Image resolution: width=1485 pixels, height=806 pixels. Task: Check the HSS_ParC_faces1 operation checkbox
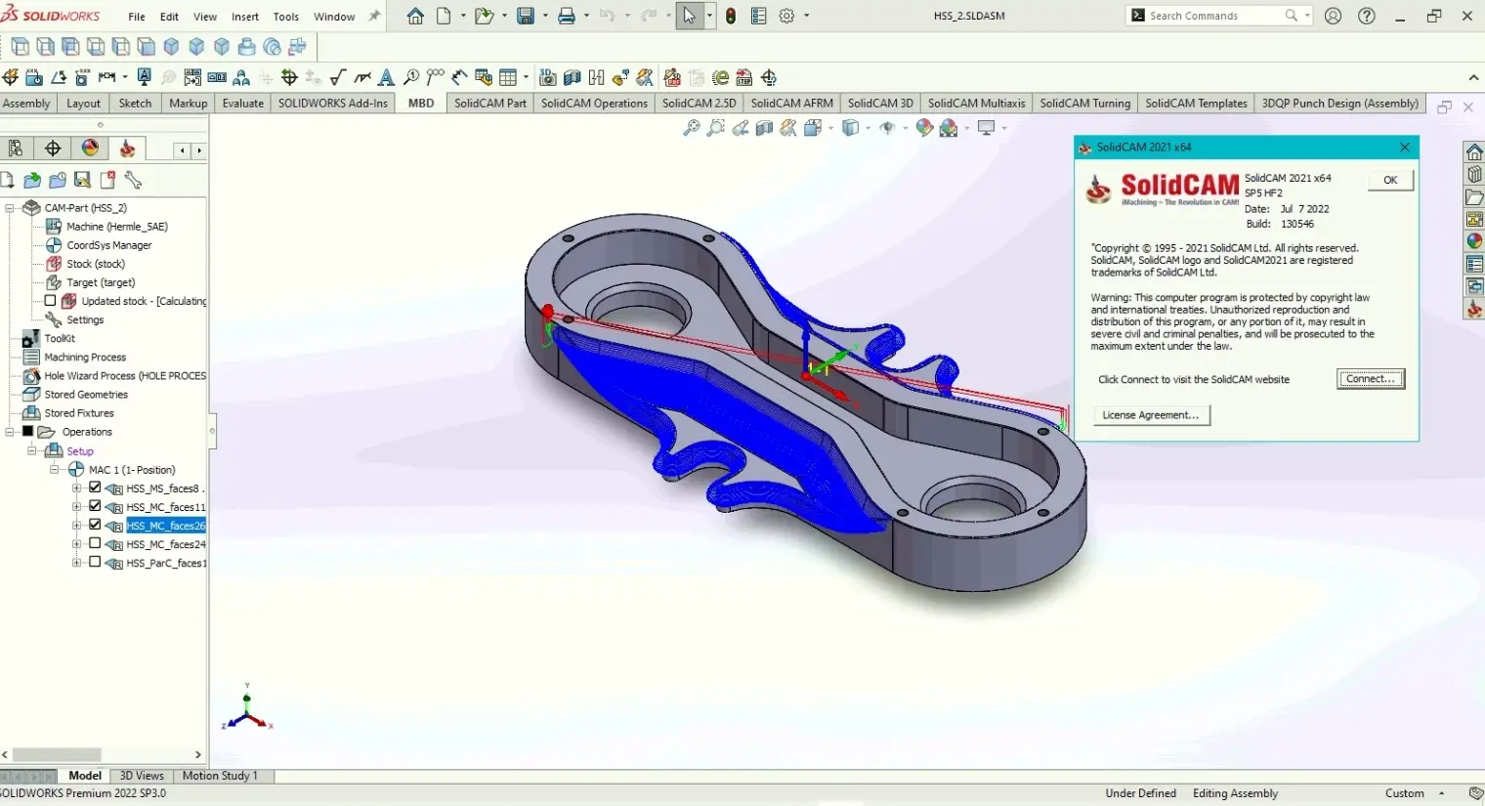pyautogui.click(x=95, y=562)
